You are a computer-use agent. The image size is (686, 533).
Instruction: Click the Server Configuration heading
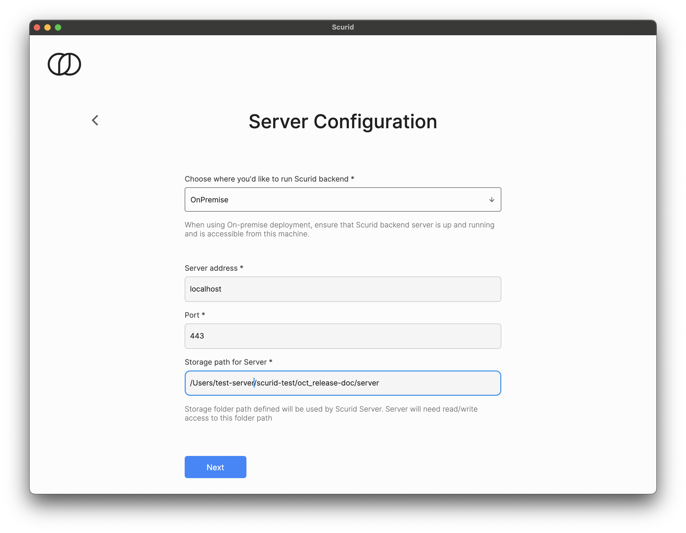(343, 122)
